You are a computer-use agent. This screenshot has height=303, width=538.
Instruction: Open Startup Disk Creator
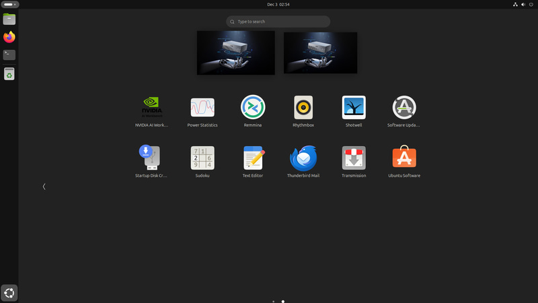(x=151, y=162)
